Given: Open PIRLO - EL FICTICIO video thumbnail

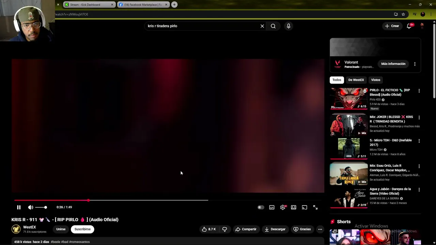Looking at the screenshot, I should [349, 99].
